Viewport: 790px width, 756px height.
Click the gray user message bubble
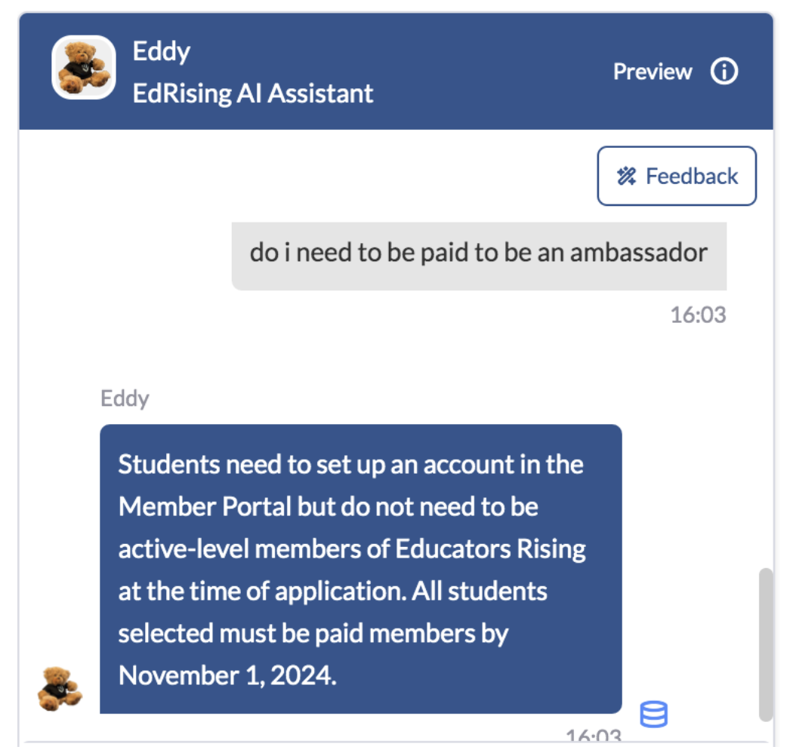click(x=479, y=256)
